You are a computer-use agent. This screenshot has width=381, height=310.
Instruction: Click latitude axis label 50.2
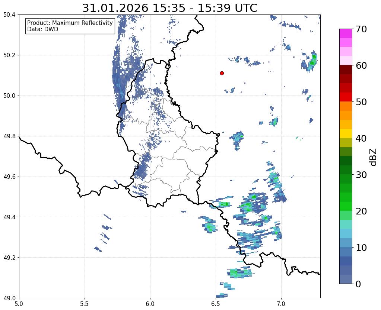coord(9,55)
